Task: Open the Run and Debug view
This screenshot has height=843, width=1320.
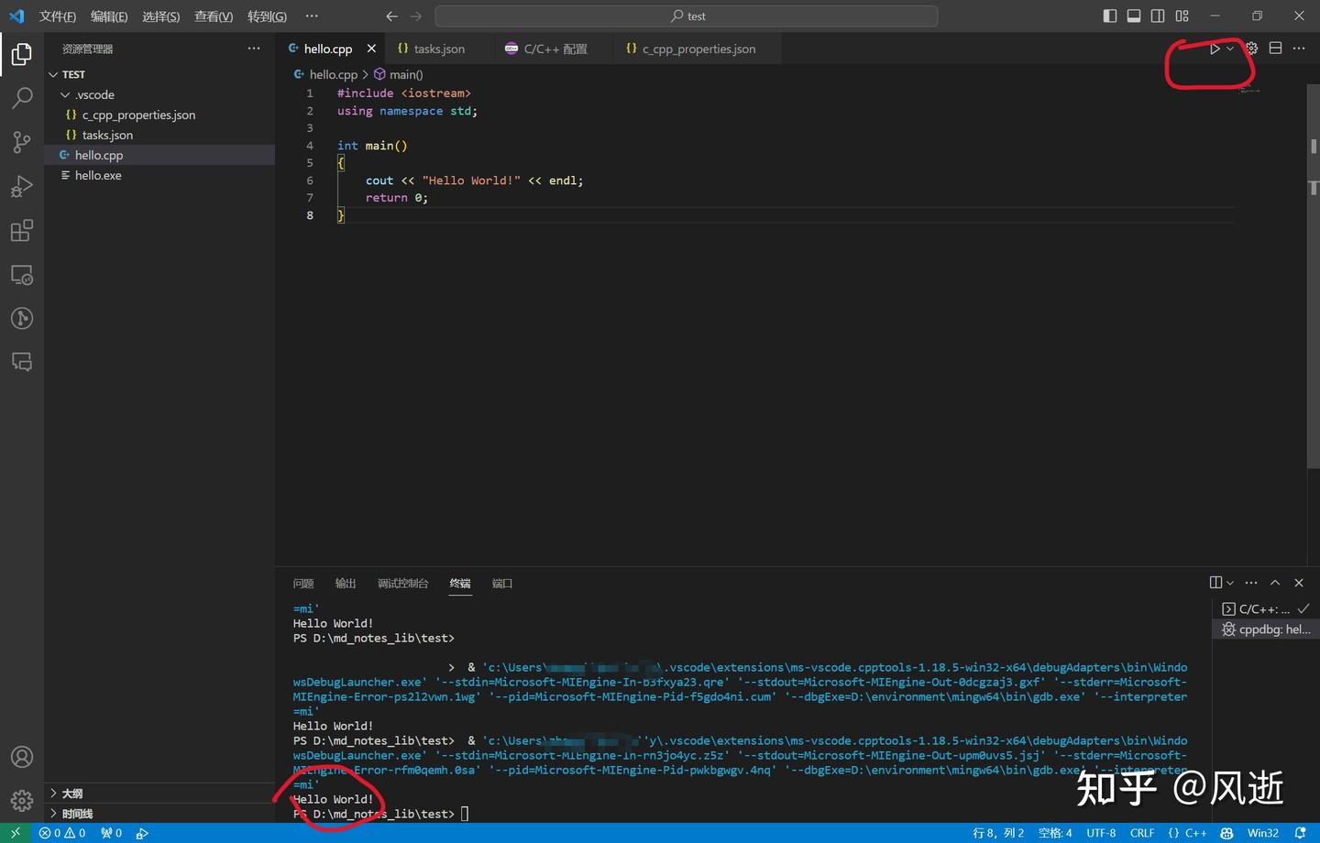Action: [22, 186]
